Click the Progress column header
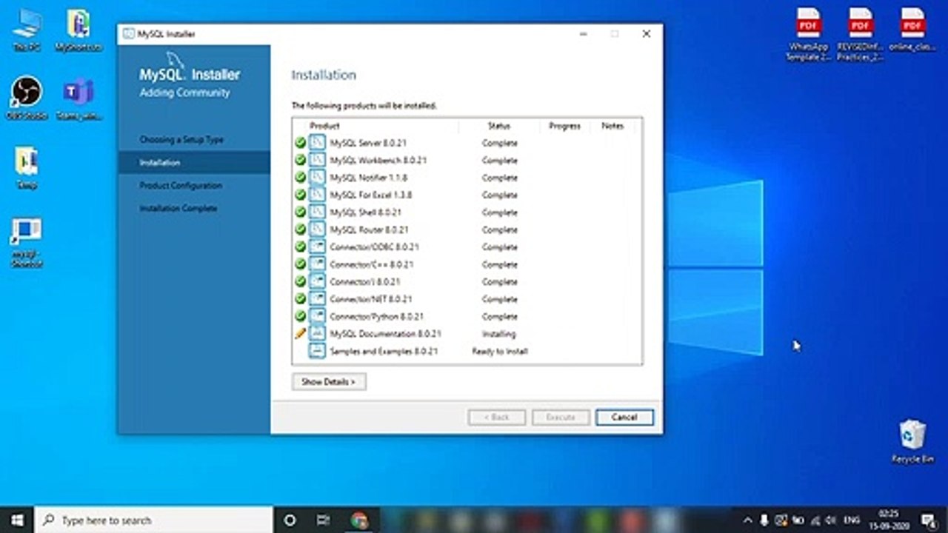 (564, 126)
